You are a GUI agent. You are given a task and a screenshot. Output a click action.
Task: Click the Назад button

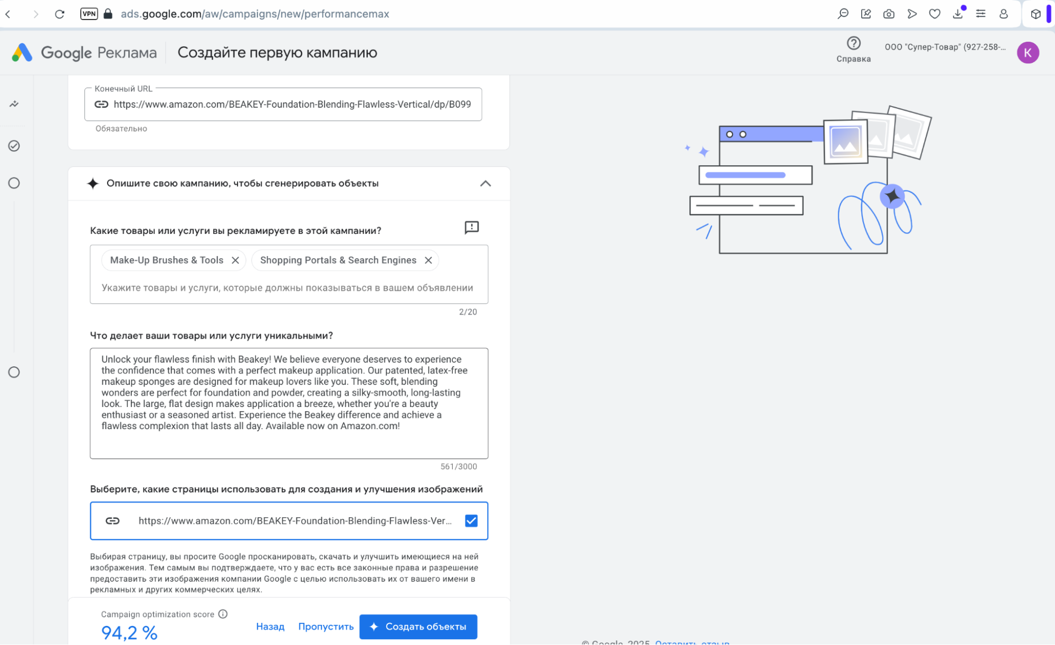pos(270,627)
